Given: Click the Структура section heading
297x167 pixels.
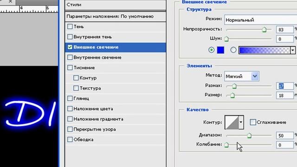Looking at the screenshot, I should point(199,9).
